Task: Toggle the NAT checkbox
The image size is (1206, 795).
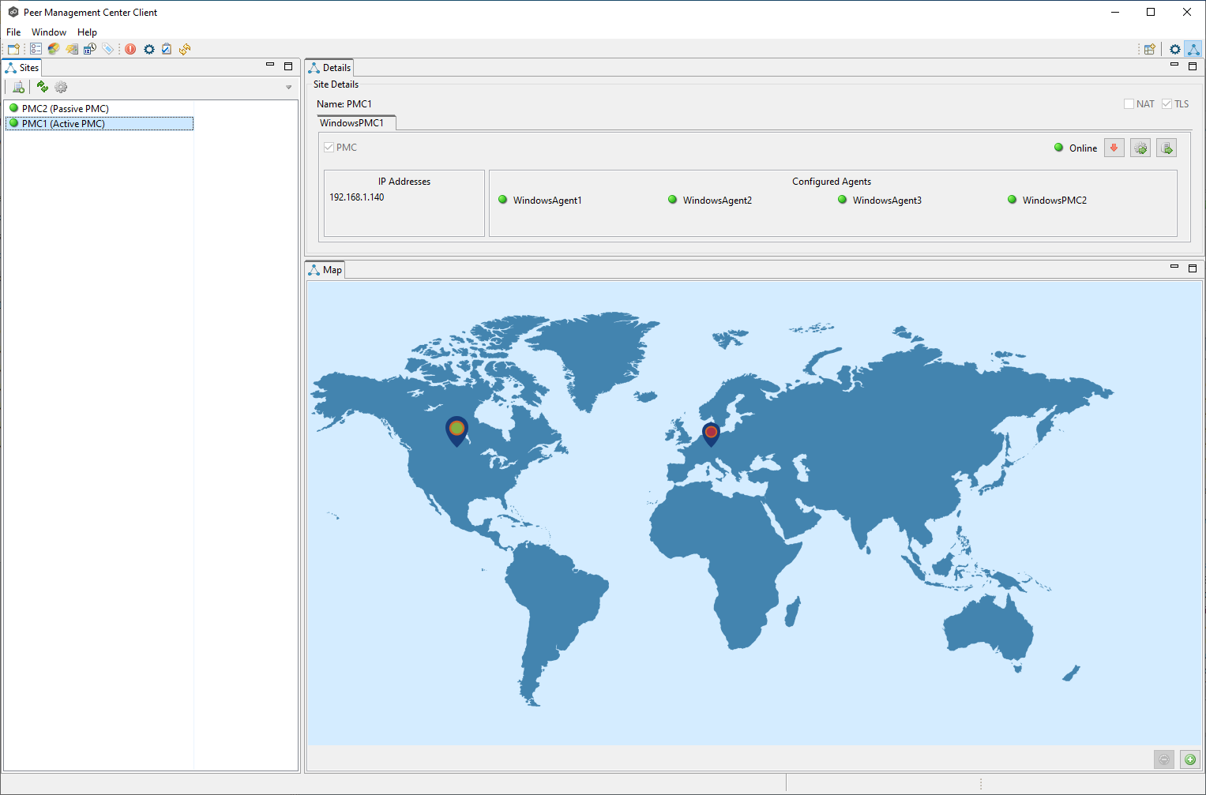Action: (x=1129, y=104)
